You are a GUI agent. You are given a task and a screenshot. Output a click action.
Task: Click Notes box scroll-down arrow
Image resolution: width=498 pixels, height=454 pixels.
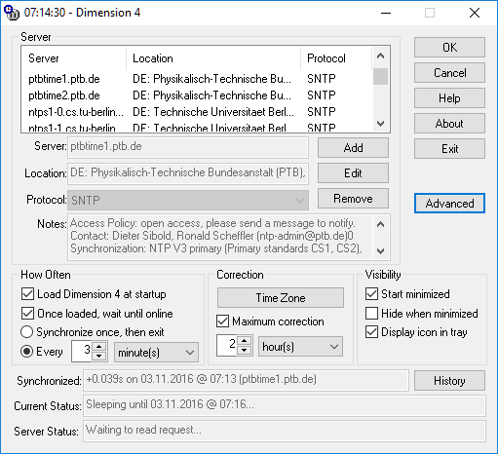pyautogui.click(x=380, y=250)
